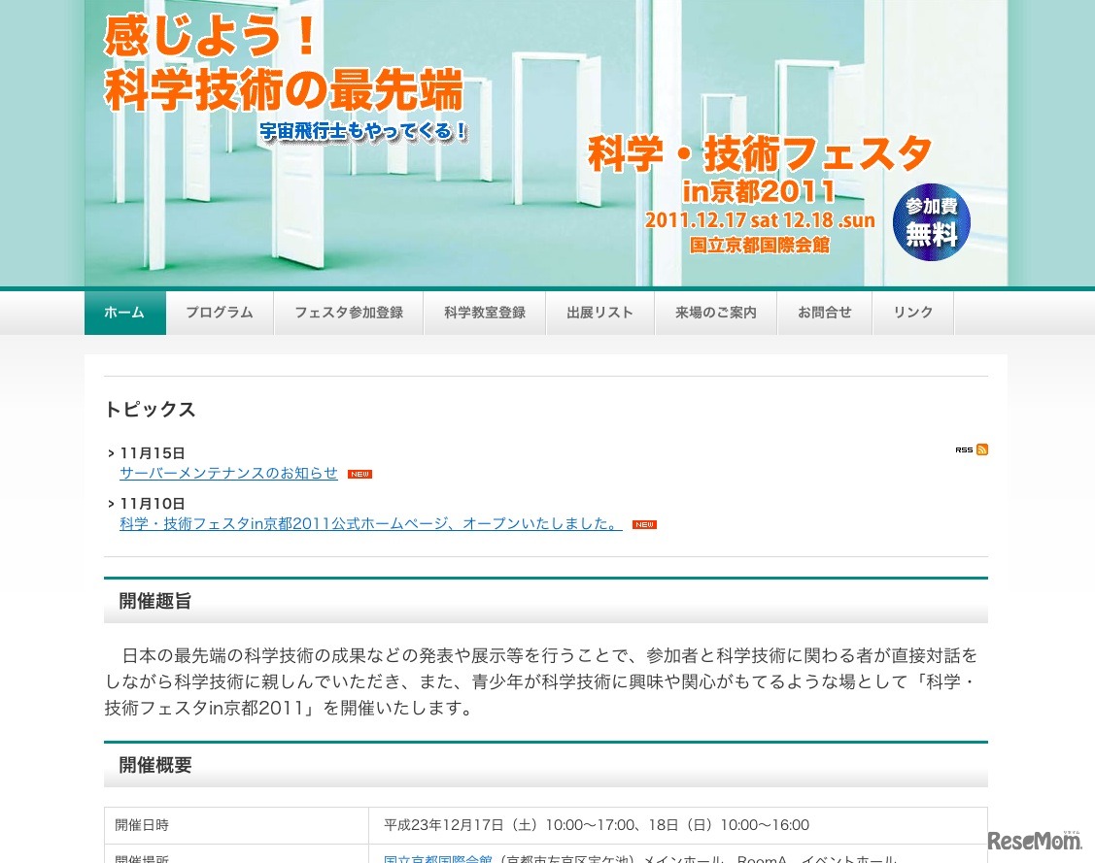Image resolution: width=1095 pixels, height=863 pixels.
Task: Switch to the 出展リスト tab
Action: point(599,312)
